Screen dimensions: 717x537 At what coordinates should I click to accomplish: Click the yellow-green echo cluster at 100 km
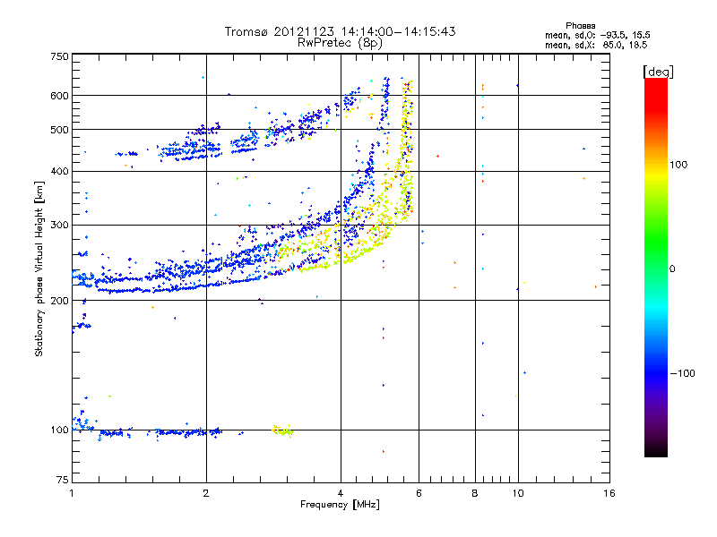pyautogui.click(x=283, y=430)
